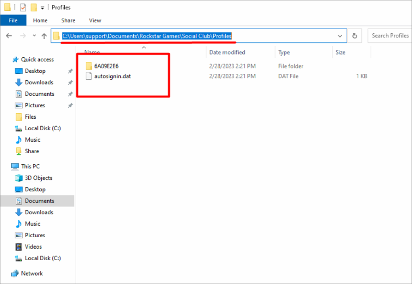Click the Network icon in navigation pane
Viewport: 412px width, 284px height.
(x=15, y=274)
